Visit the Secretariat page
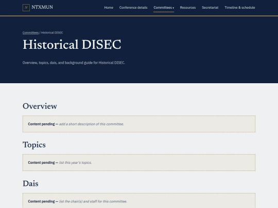 pyautogui.click(x=210, y=8)
